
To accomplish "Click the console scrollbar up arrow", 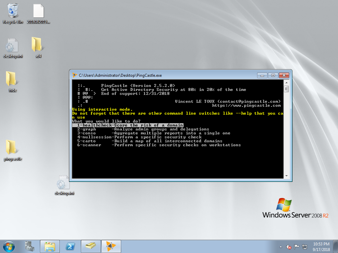I will (x=286, y=83).
